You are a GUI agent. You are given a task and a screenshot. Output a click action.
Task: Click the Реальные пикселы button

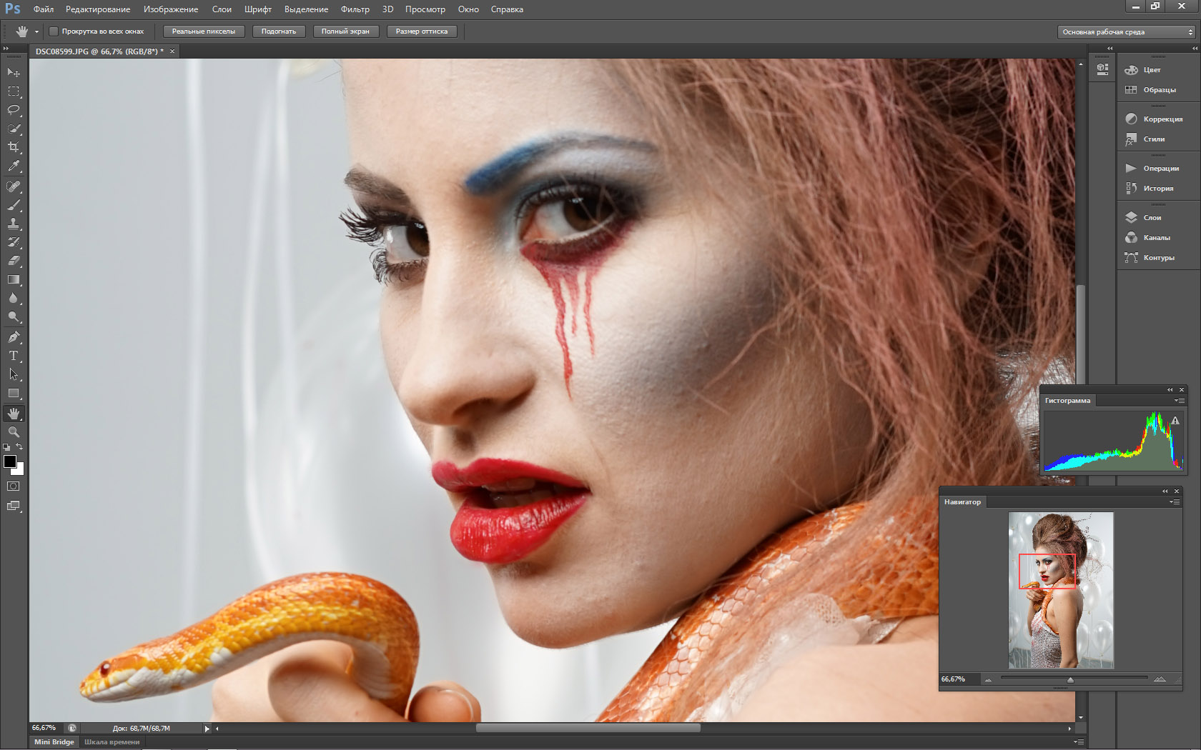click(204, 31)
